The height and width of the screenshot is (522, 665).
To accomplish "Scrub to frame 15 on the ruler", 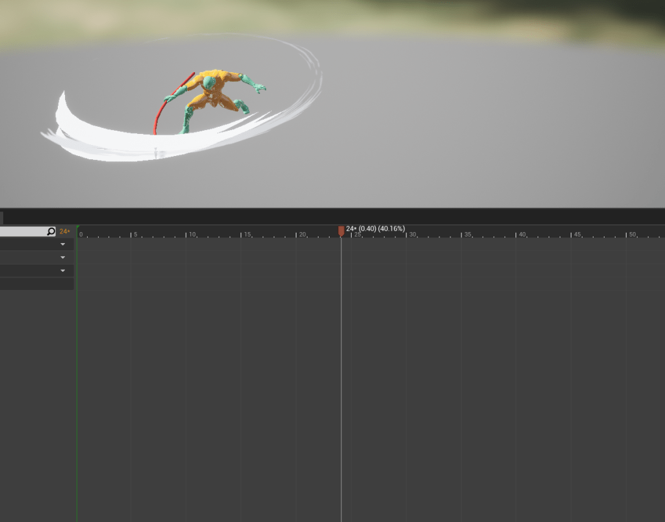I will pos(242,233).
